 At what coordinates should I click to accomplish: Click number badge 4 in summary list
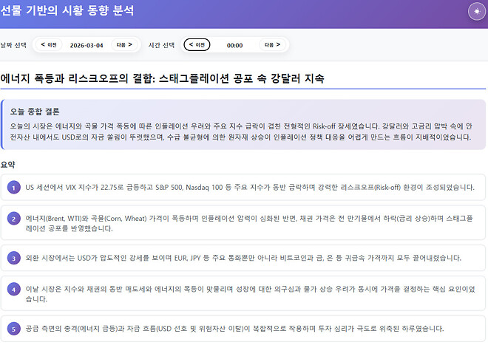(14, 290)
